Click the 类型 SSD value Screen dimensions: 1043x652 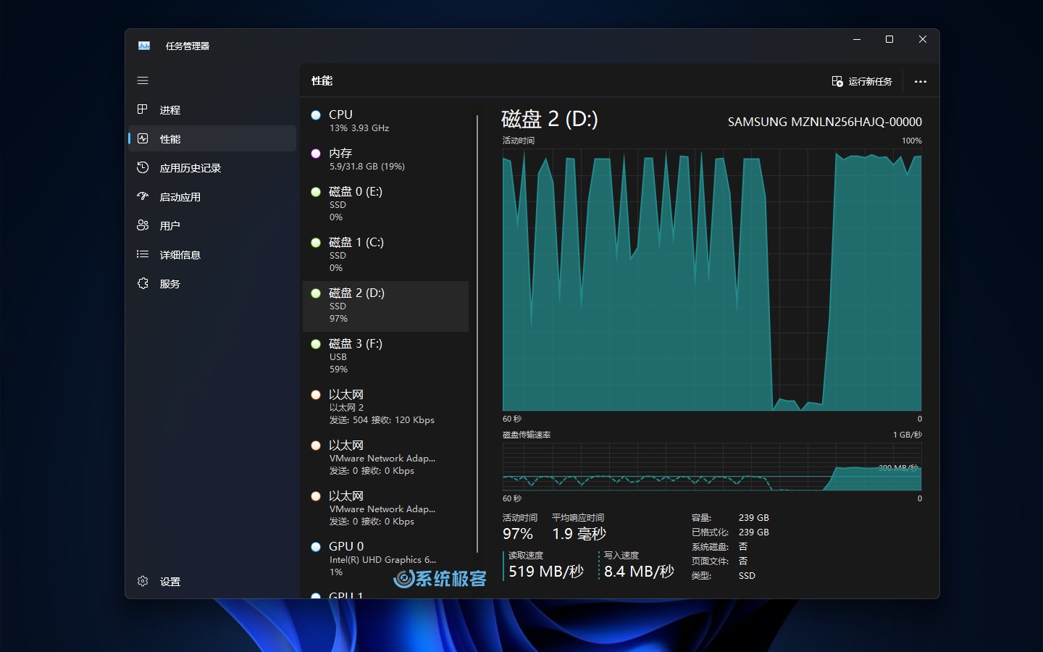(747, 576)
